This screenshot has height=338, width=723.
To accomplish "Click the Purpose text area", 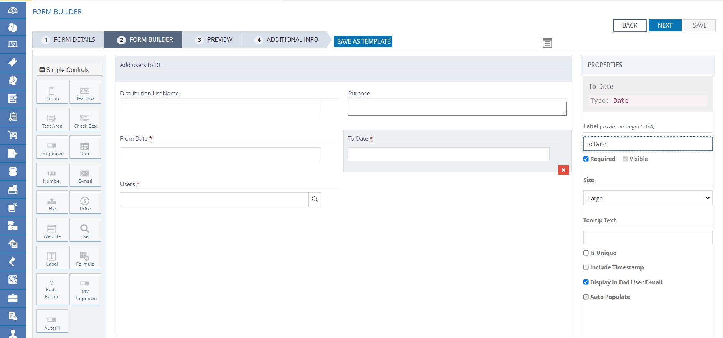I will tap(457, 109).
